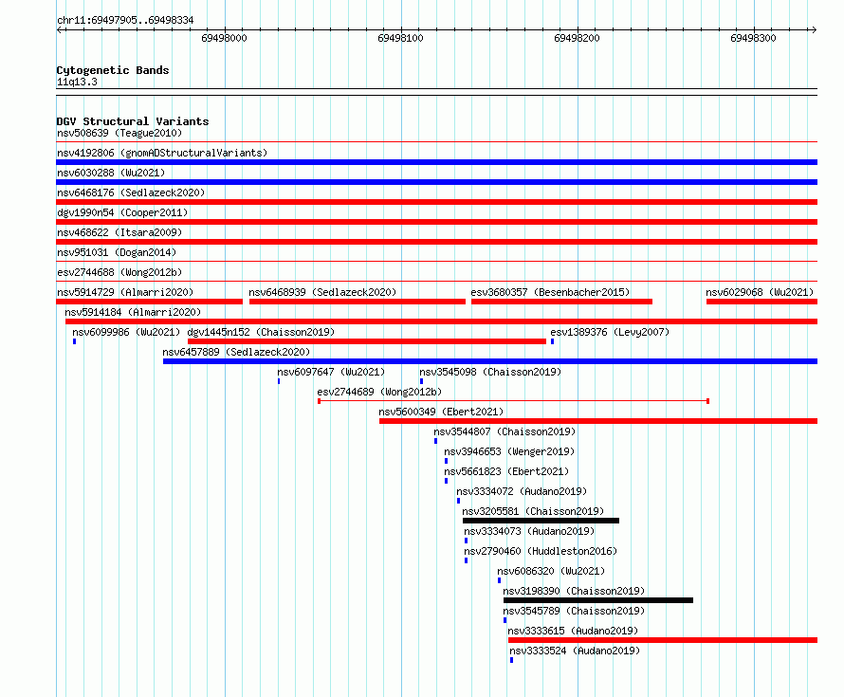Click the nsv5600349 (Ebert2021) label

441,412
